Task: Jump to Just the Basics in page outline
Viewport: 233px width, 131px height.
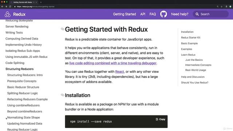Action: (x=194, y=60)
